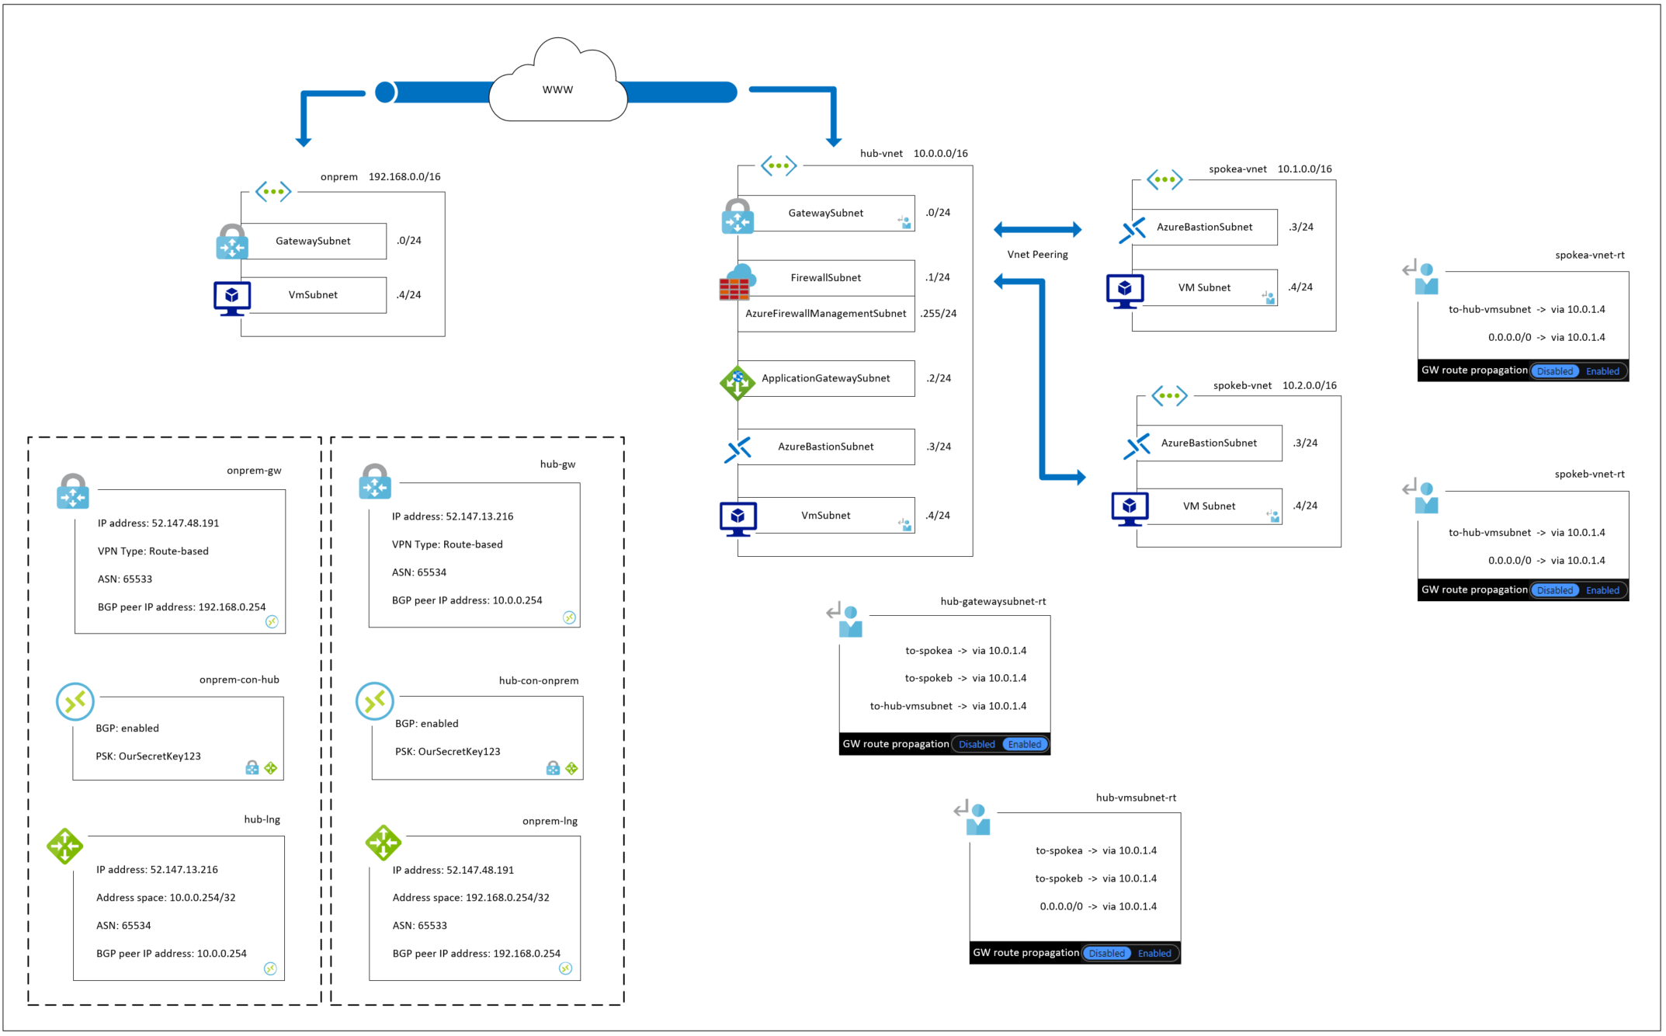Click the WWW cloud shape
1666x1036 pixels.
[558, 80]
